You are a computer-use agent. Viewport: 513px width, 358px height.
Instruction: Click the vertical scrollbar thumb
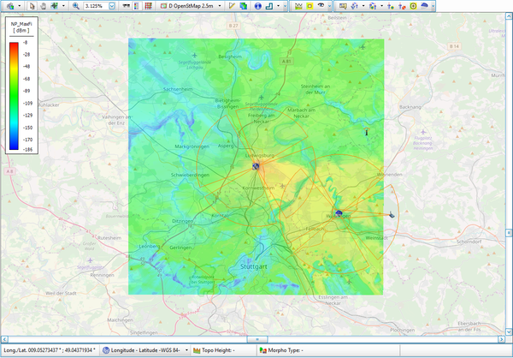point(509,233)
